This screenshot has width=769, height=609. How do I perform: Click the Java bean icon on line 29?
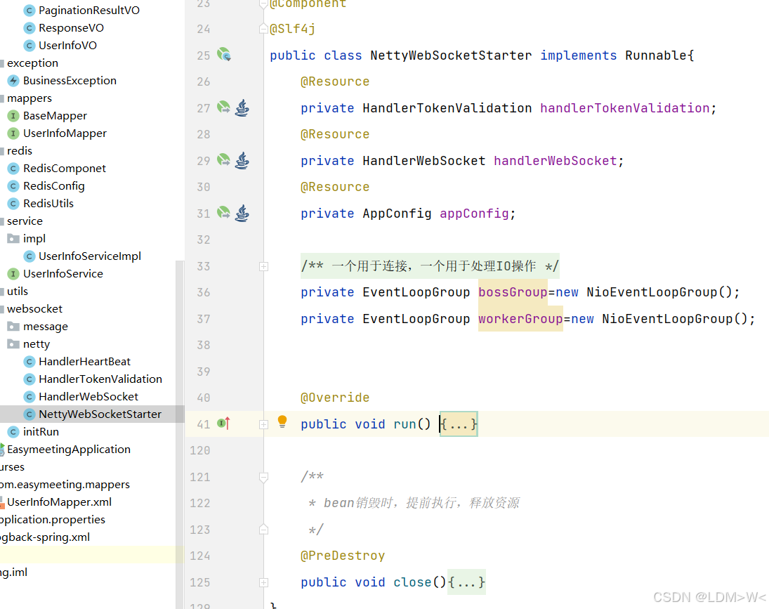242,160
